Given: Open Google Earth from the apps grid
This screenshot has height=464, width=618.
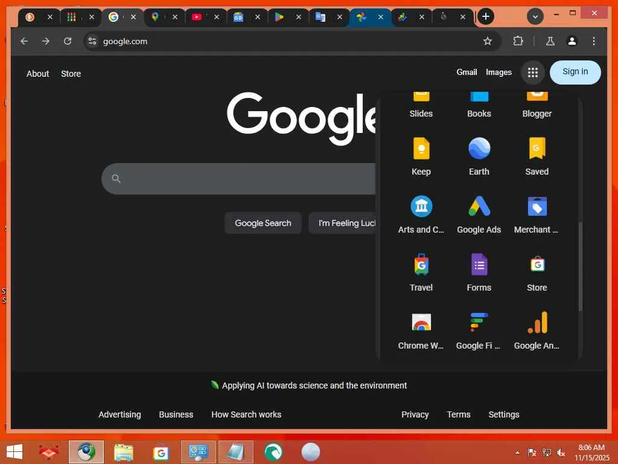Looking at the screenshot, I should coord(479,156).
